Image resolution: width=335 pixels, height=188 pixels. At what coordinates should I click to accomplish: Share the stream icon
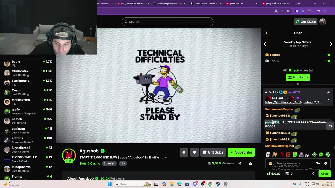tap(240, 163)
